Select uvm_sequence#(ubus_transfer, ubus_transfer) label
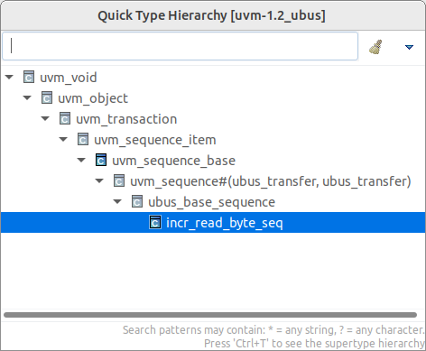426x351 pixels. click(x=271, y=181)
